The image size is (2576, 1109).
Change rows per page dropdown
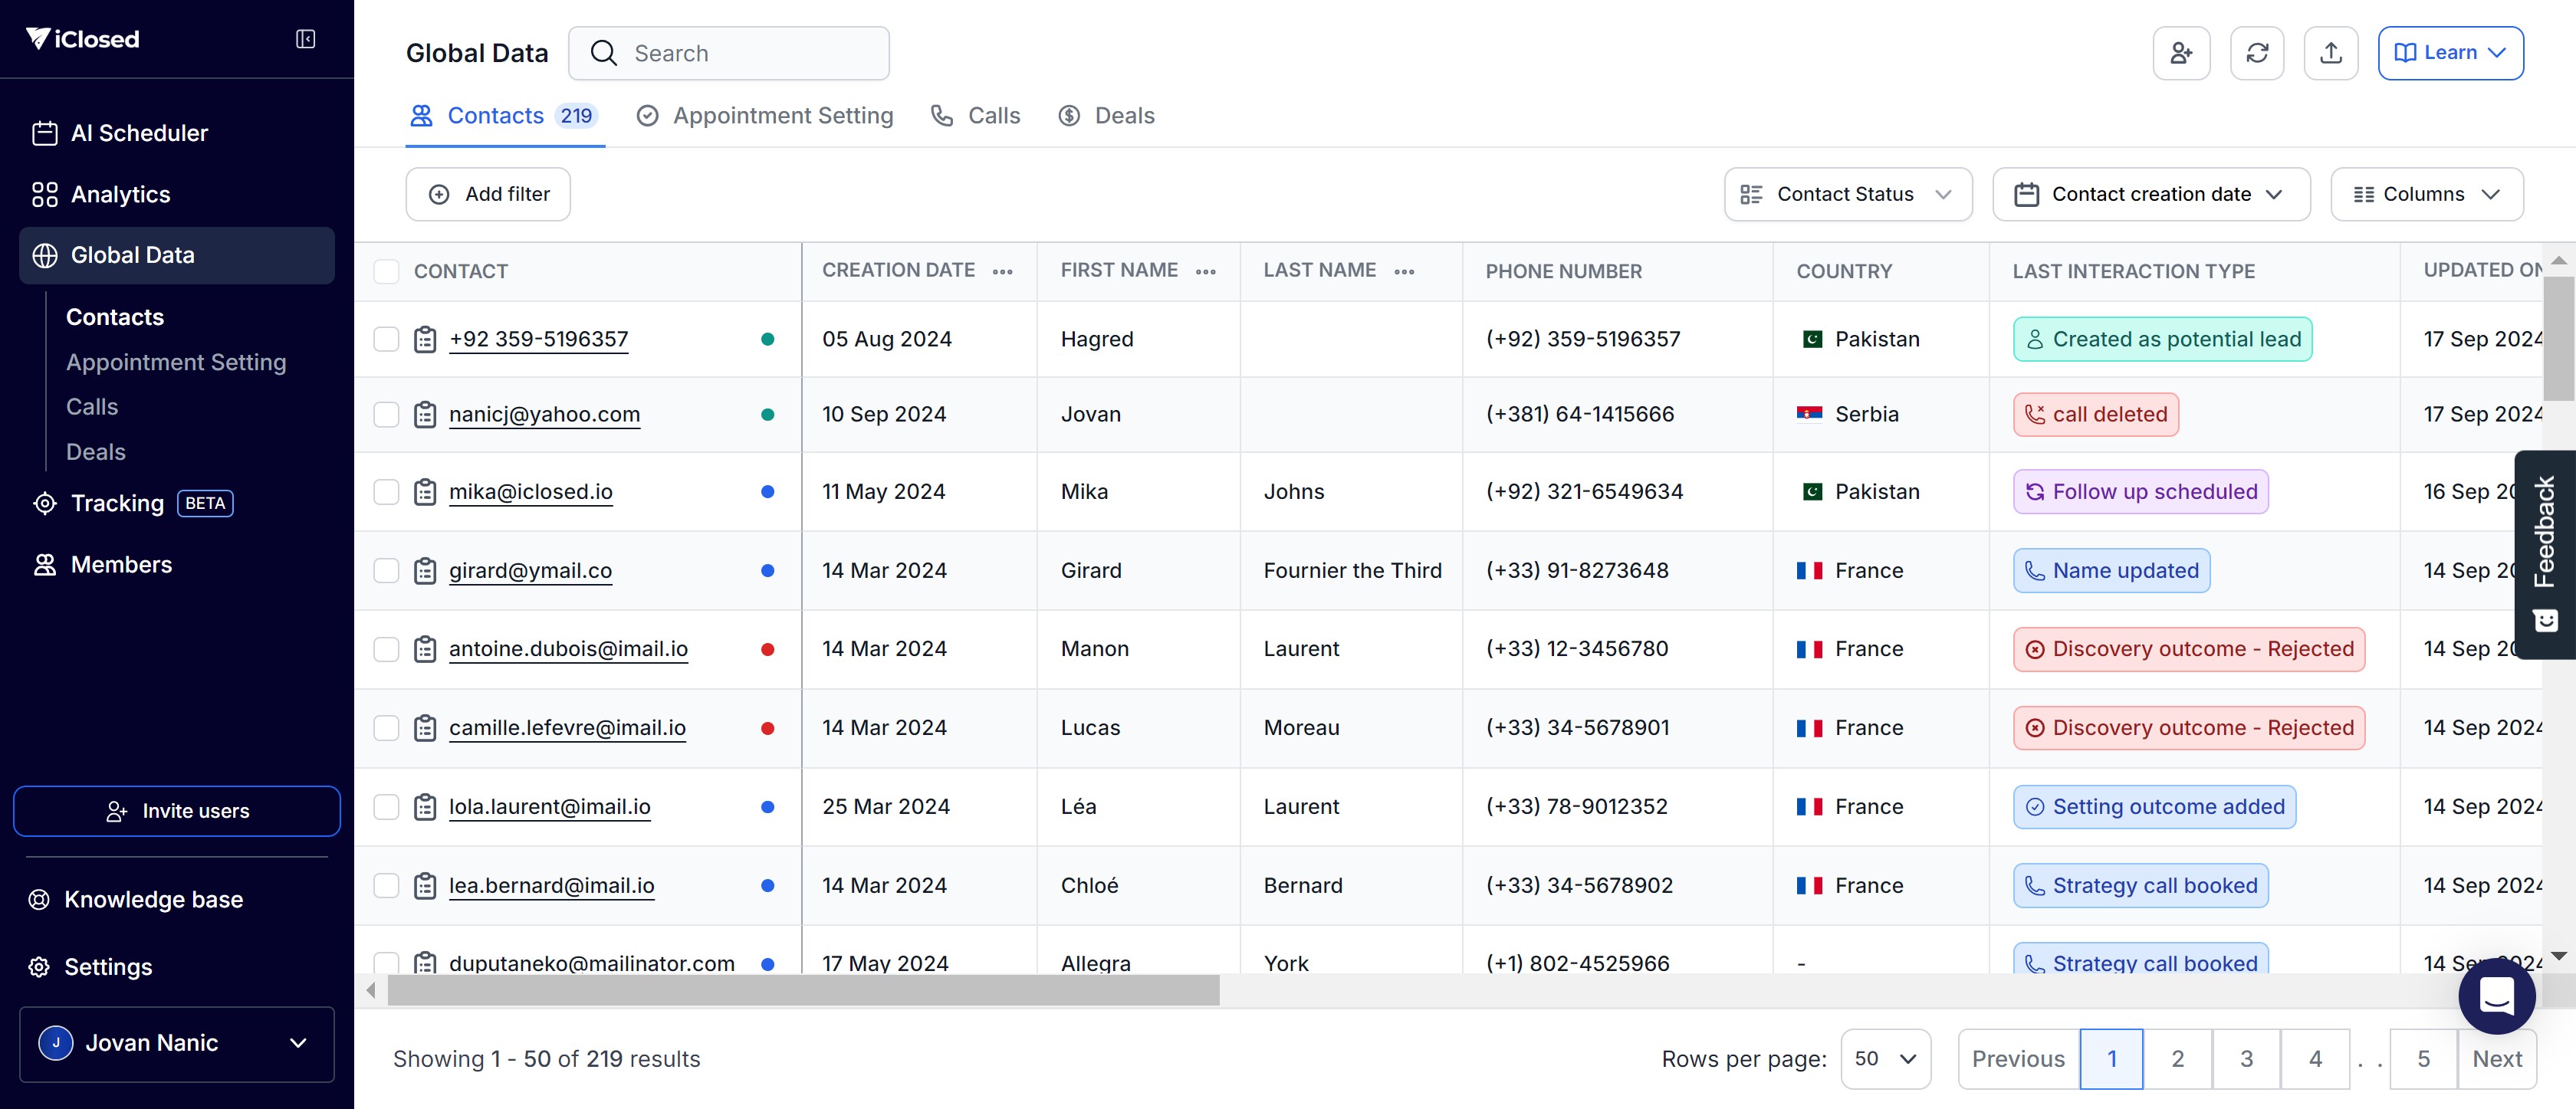[1884, 1058]
